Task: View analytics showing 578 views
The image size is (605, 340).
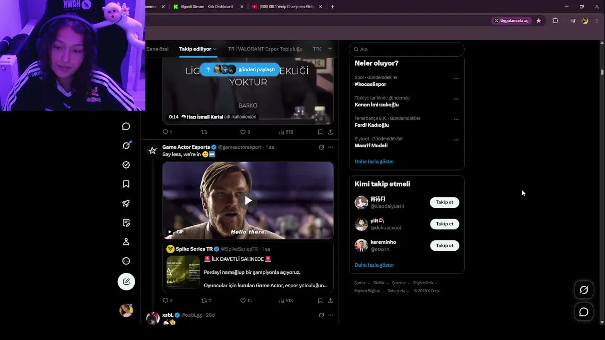Action: click(x=286, y=132)
